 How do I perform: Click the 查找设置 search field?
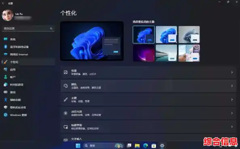(28, 28)
